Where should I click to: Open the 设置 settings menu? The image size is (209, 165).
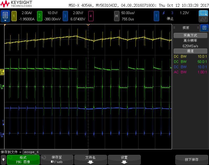[124, 160]
